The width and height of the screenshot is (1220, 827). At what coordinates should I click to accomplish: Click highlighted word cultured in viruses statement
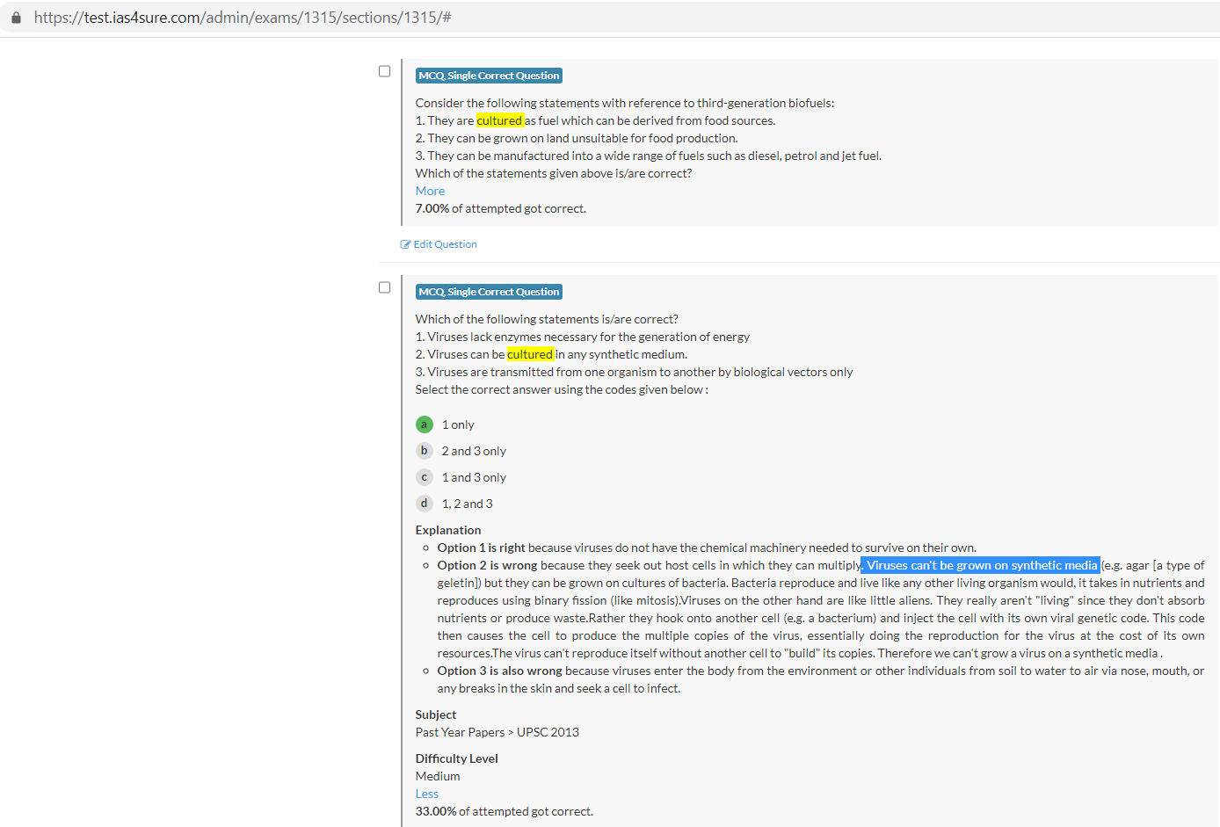click(530, 354)
